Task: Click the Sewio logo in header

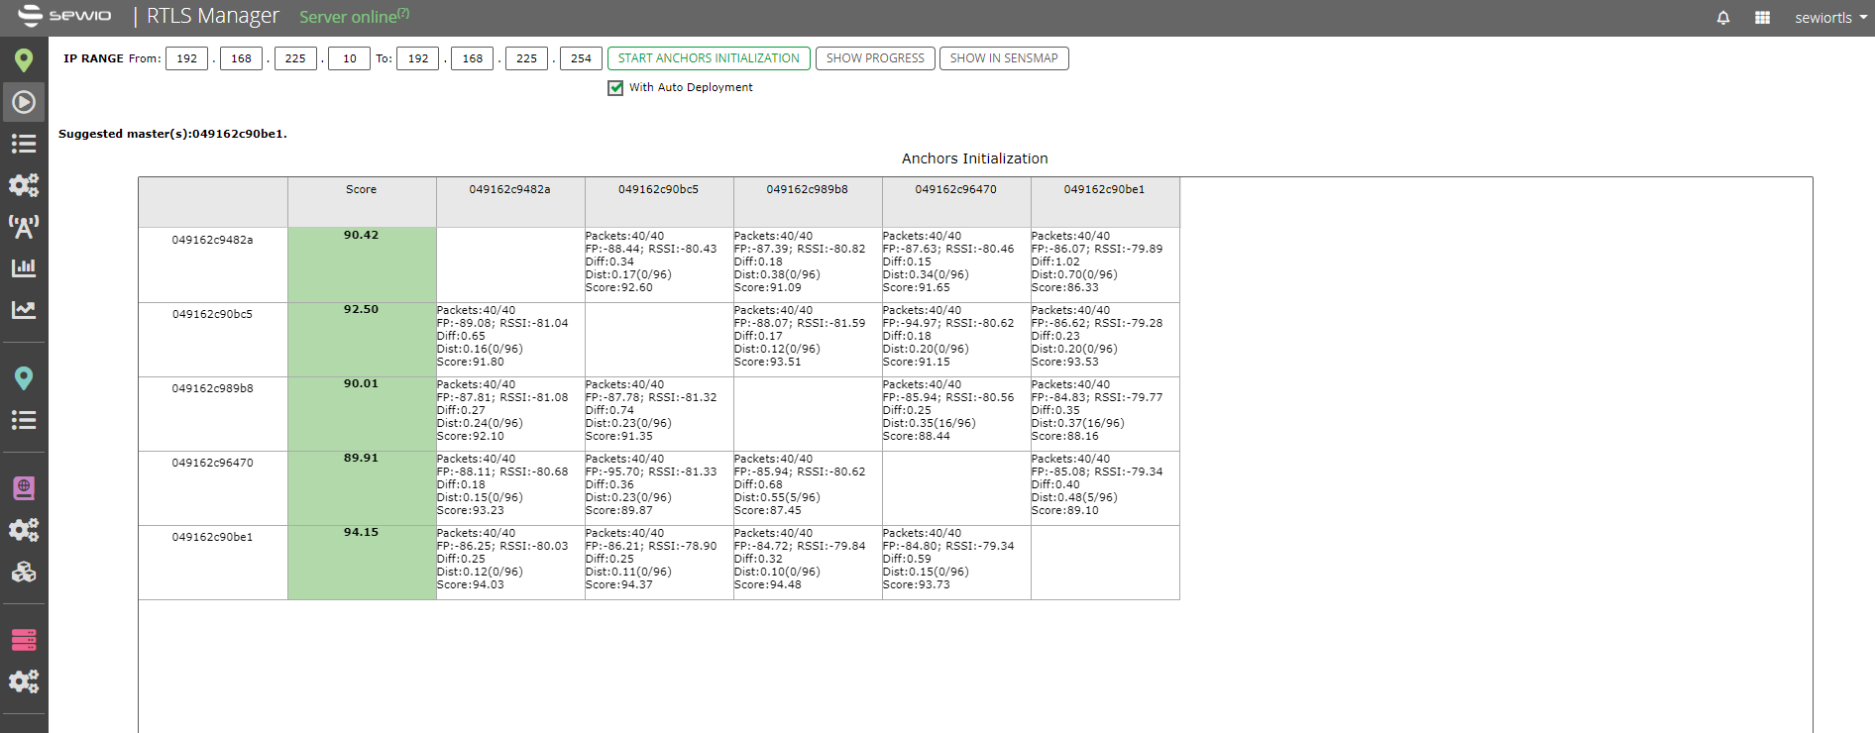Action: 65,16
